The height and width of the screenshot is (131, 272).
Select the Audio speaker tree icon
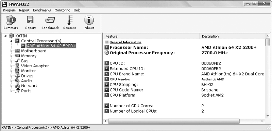pyautogui.click(x=17, y=81)
